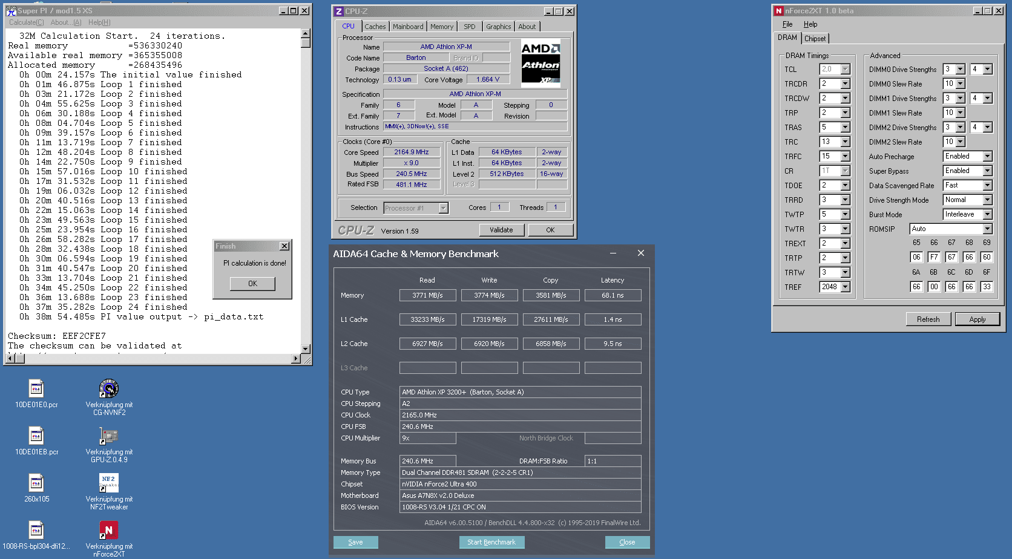Open the 10DE01EB.pcr file icon

pyautogui.click(x=36, y=436)
